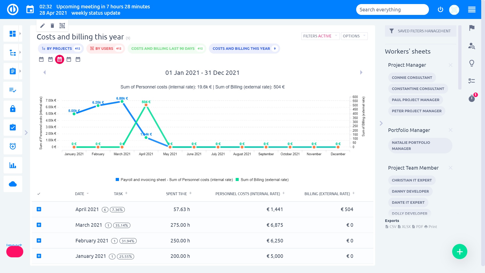Click the trash delete icon
The image size is (485, 273).
click(x=52, y=26)
